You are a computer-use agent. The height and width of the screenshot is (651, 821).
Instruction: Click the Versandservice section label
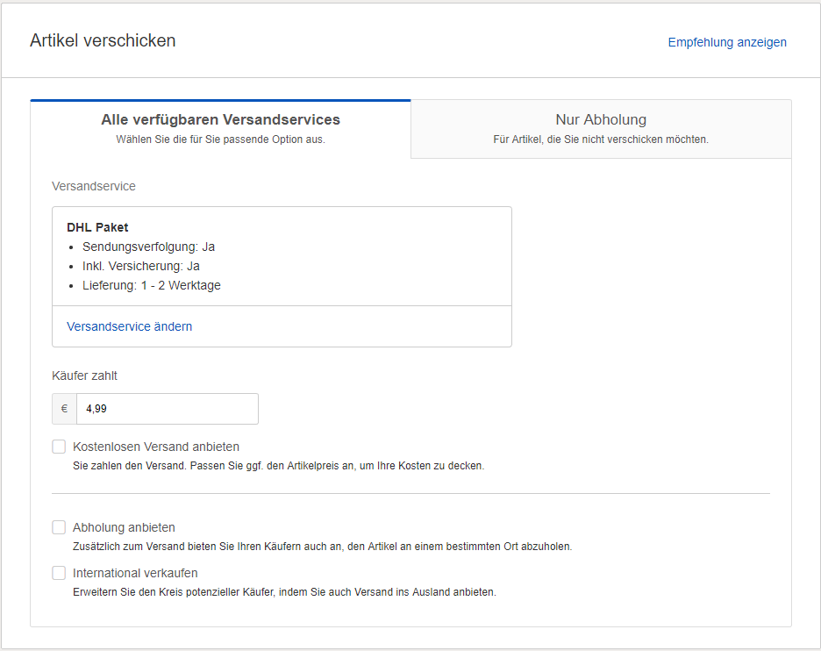pyautogui.click(x=94, y=186)
